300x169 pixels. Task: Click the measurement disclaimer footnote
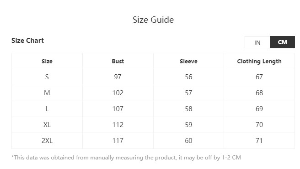click(126, 158)
